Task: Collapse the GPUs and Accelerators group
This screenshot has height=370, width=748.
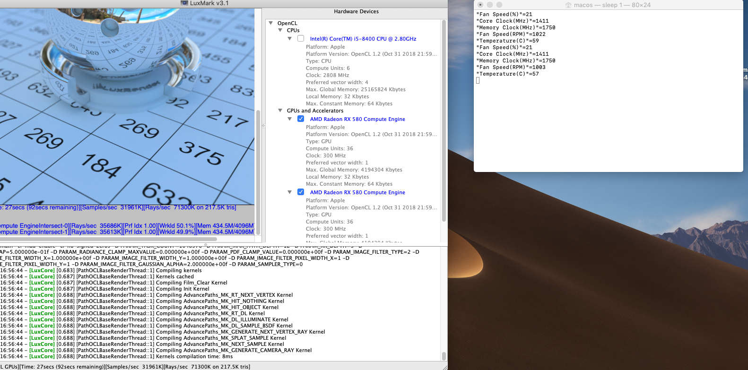Action: [280, 111]
